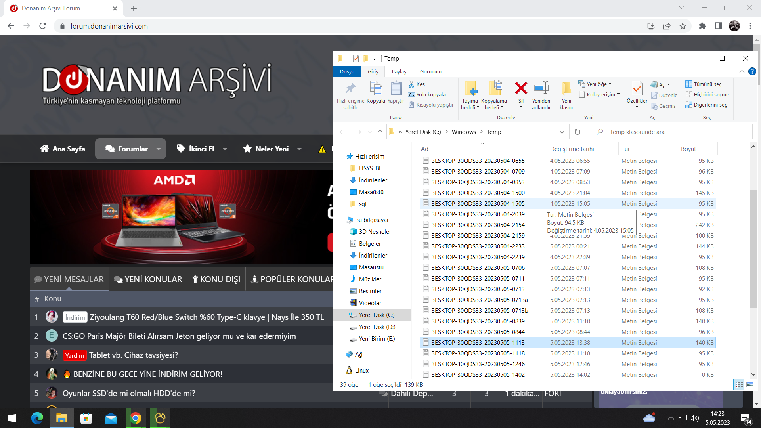Open Microsoft Store from the taskbar

(86, 418)
